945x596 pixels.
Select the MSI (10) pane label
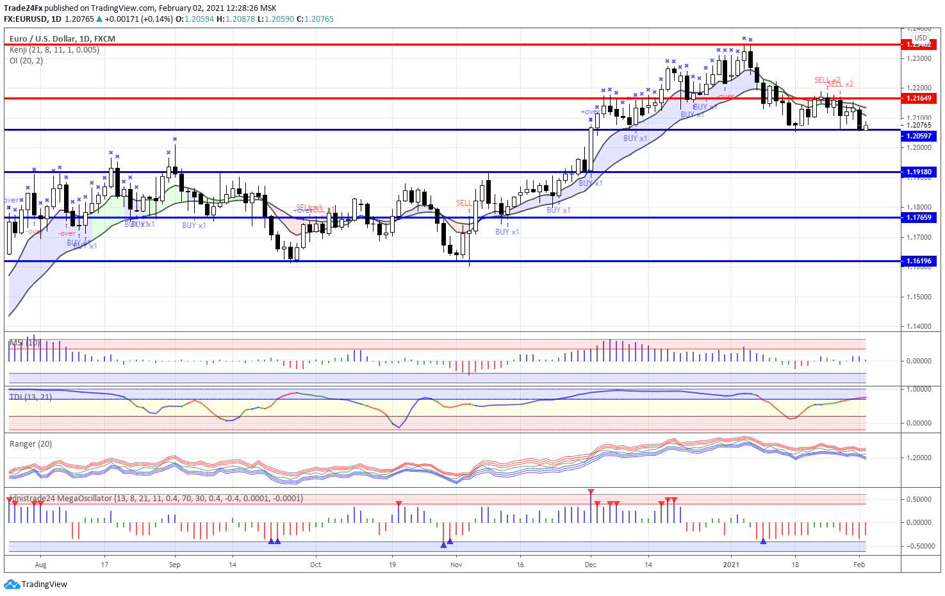pyautogui.click(x=24, y=343)
